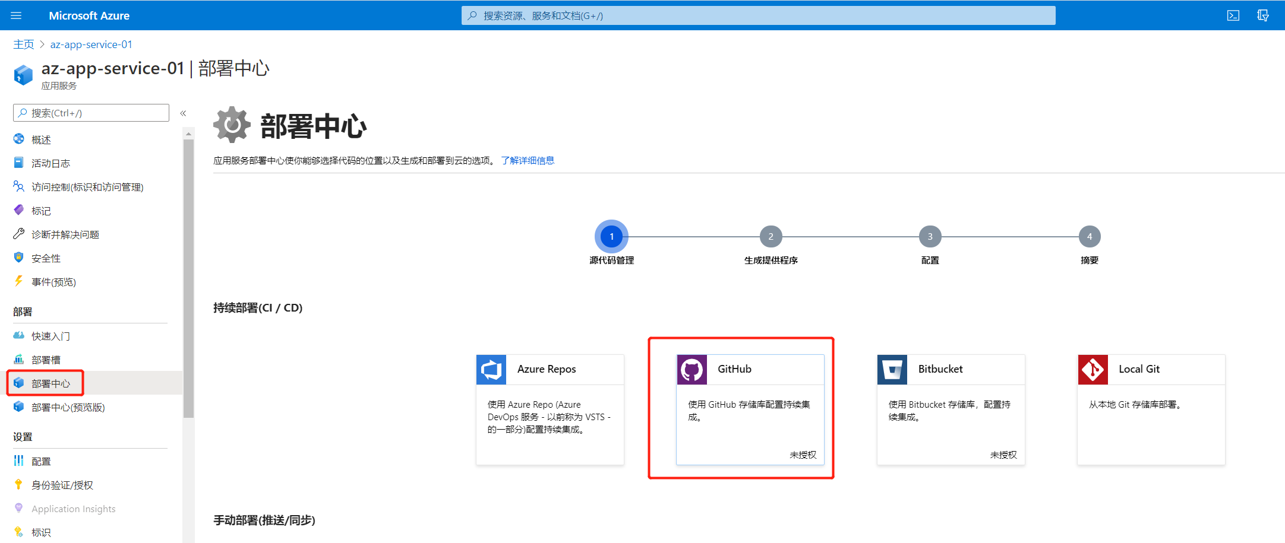
Task: Click the 未授权 status on Bitbucket card
Action: (x=1003, y=455)
